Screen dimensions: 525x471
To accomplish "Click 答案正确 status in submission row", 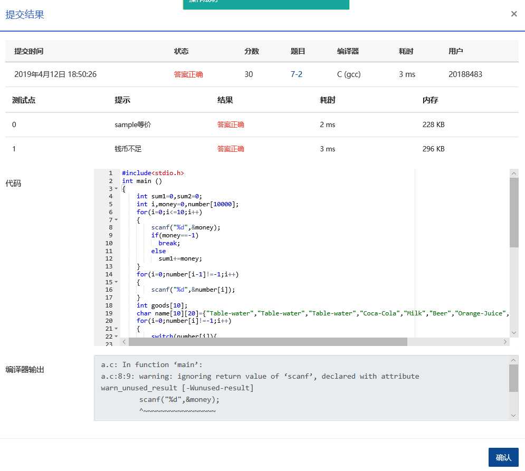I will [188, 74].
